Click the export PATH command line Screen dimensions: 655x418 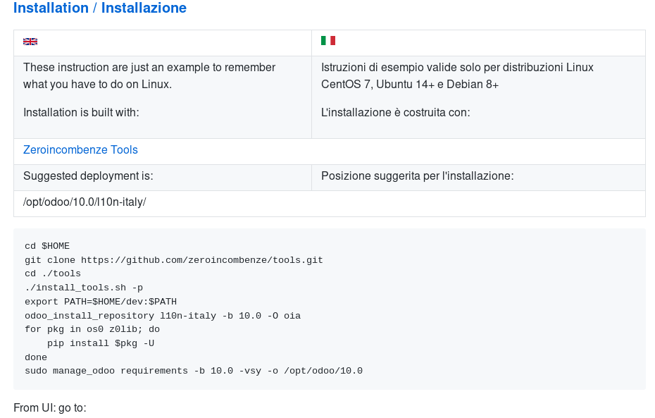101,302
